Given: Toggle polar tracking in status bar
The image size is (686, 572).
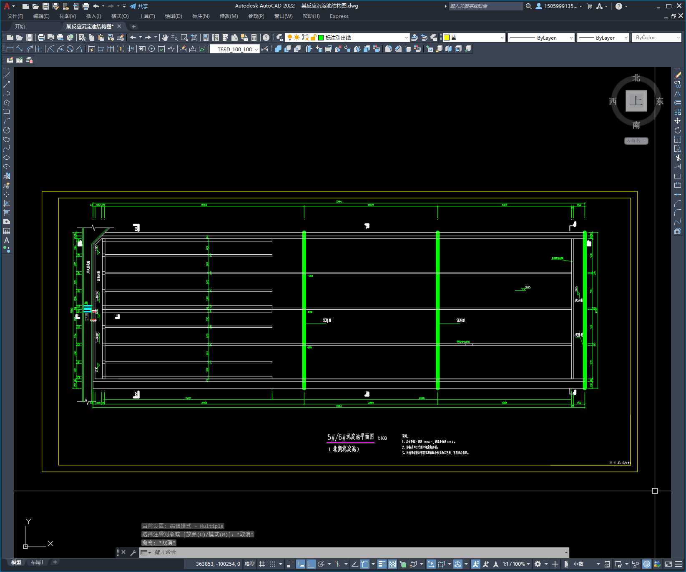Looking at the screenshot, I should [x=321, y=564].
